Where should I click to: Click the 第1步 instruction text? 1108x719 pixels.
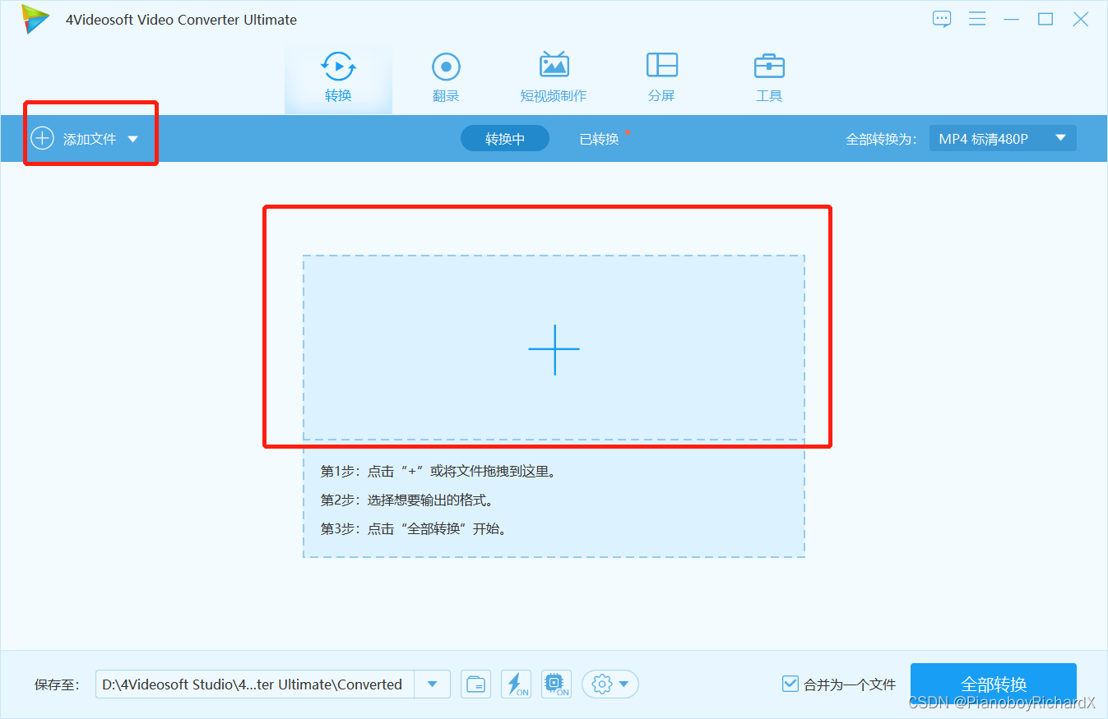(x=440, y=472)
